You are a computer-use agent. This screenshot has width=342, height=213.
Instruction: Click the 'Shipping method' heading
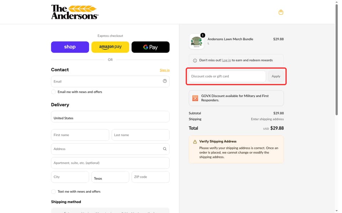[66, 202]
